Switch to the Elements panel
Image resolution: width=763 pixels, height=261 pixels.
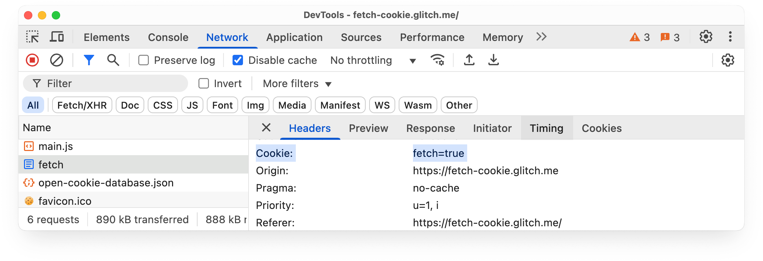(x=107, y=37)
